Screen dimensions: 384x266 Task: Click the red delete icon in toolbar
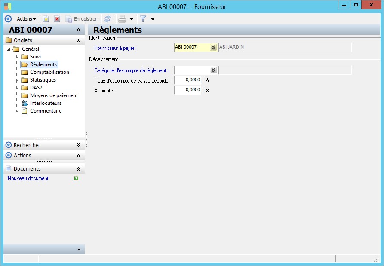click(x=57, y=19)
